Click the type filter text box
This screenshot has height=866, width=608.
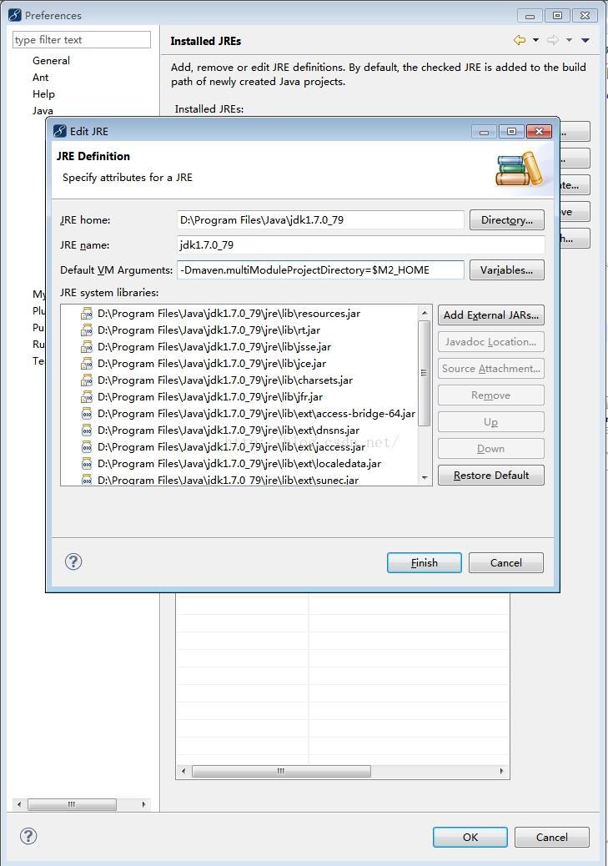[x=82, y=40]
